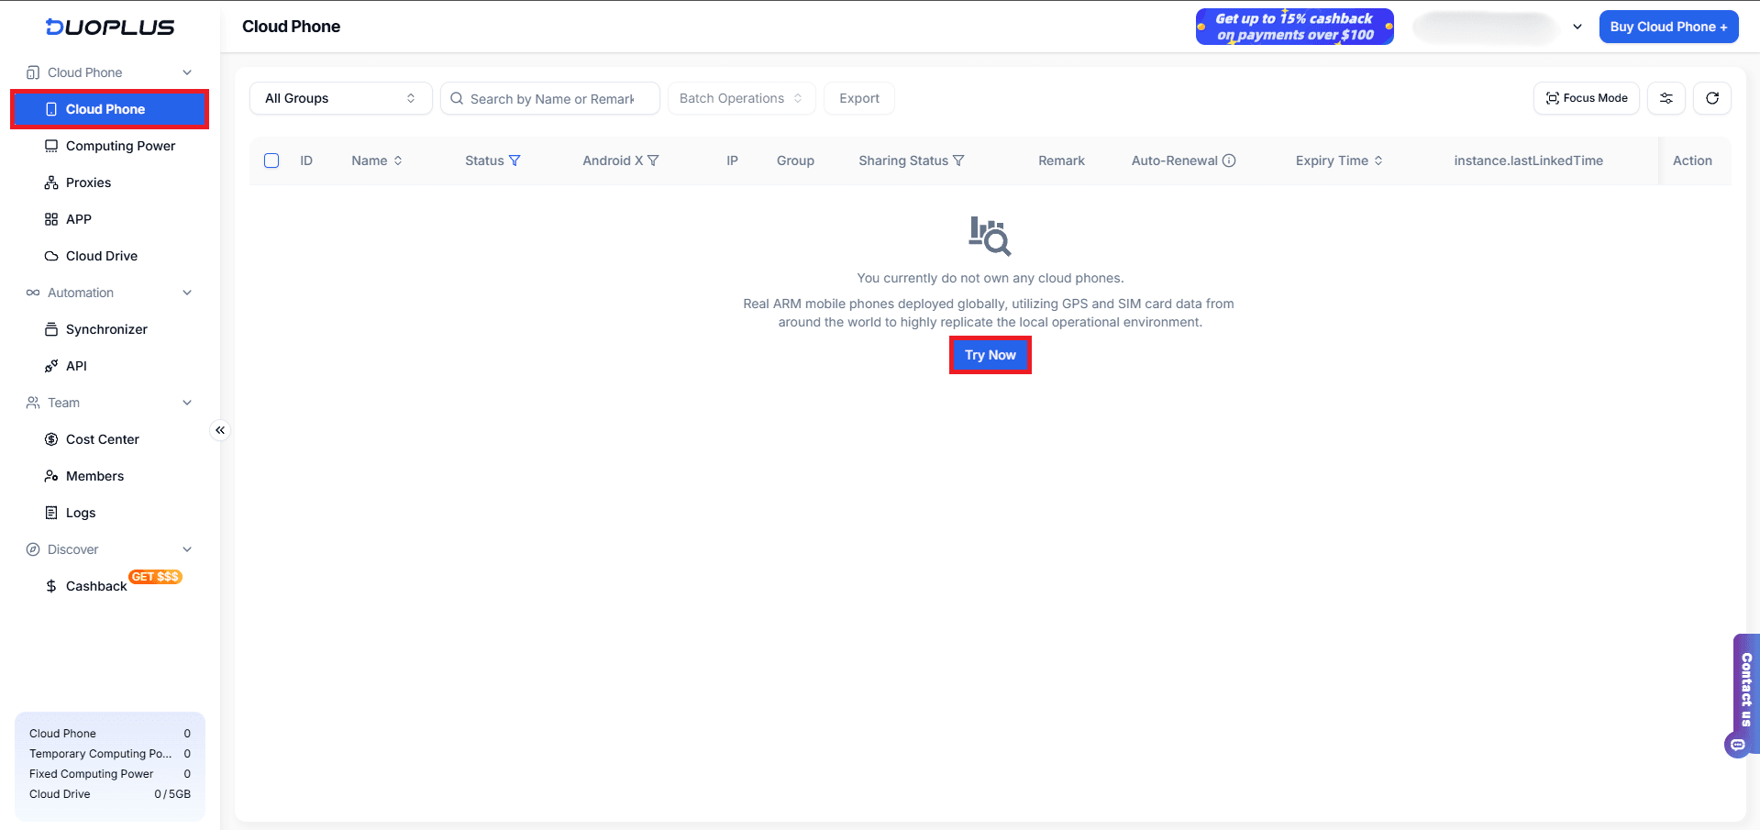Collapse the Team section chevron
Viewport: 1760px width, 830px height.
tap(187, 403)
